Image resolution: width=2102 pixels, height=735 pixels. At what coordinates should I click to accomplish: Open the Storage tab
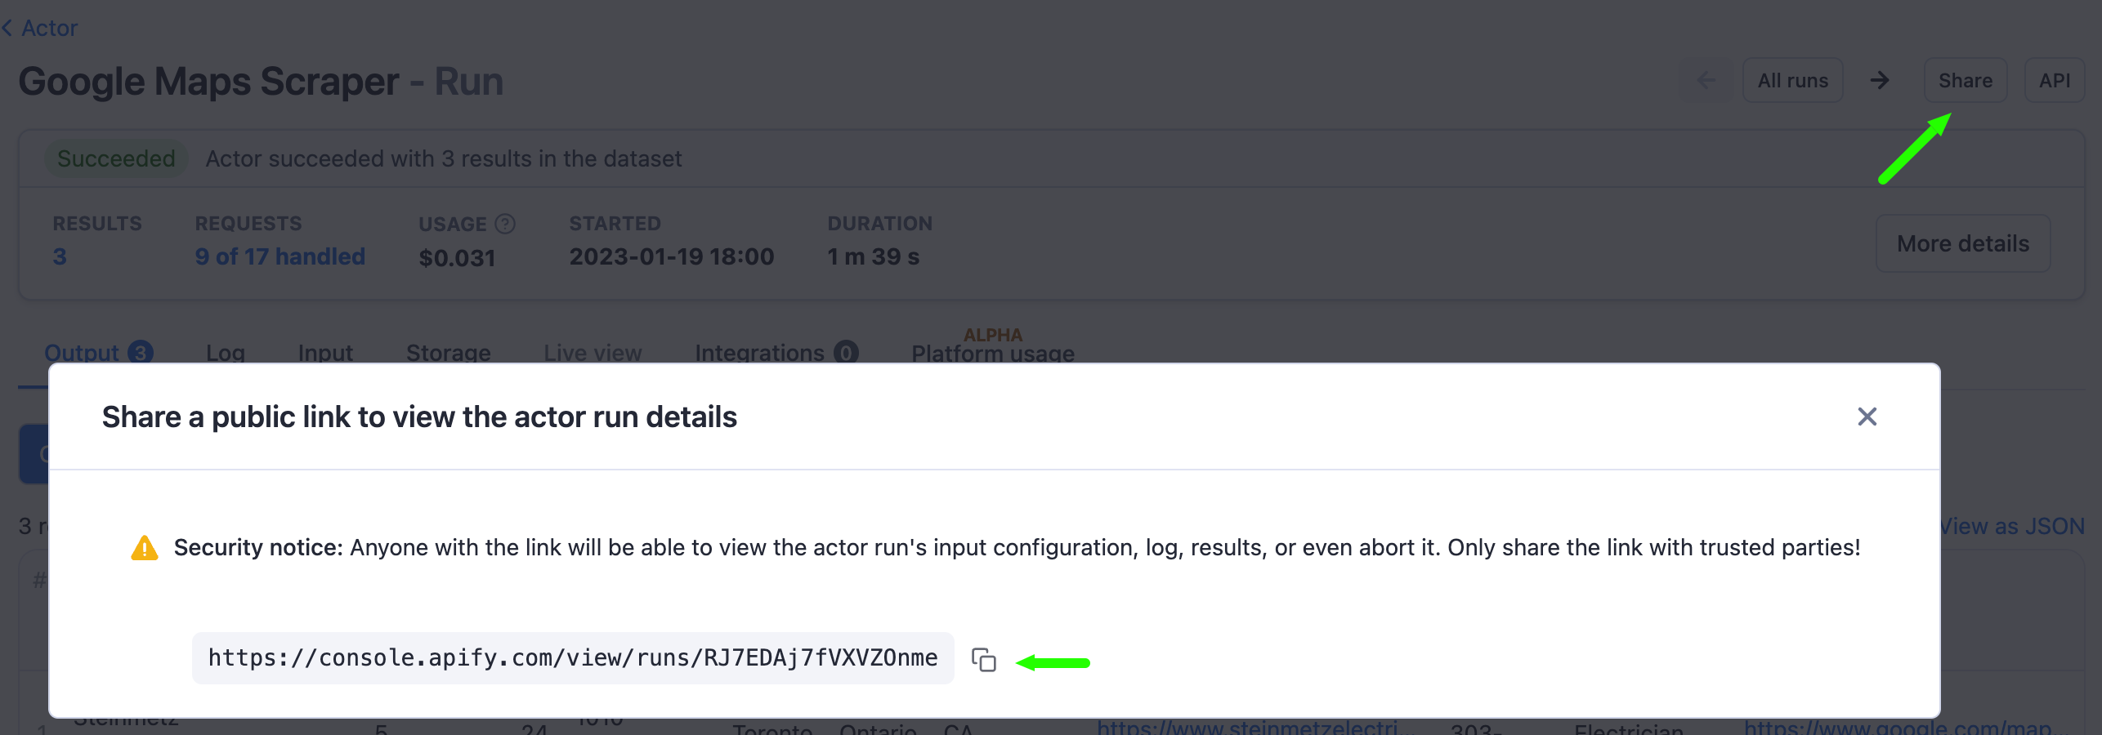[x=449, y=352]
